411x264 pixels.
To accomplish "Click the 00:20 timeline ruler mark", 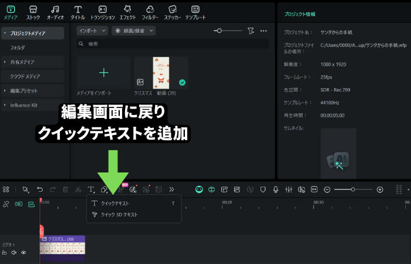I will [227, 202].
